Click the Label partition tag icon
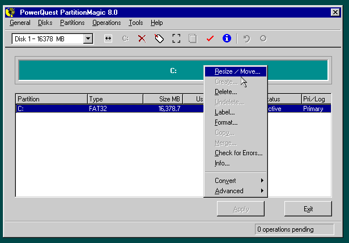Image resolution: width=349 pixels, height=243 pixels. click(159, 39)
